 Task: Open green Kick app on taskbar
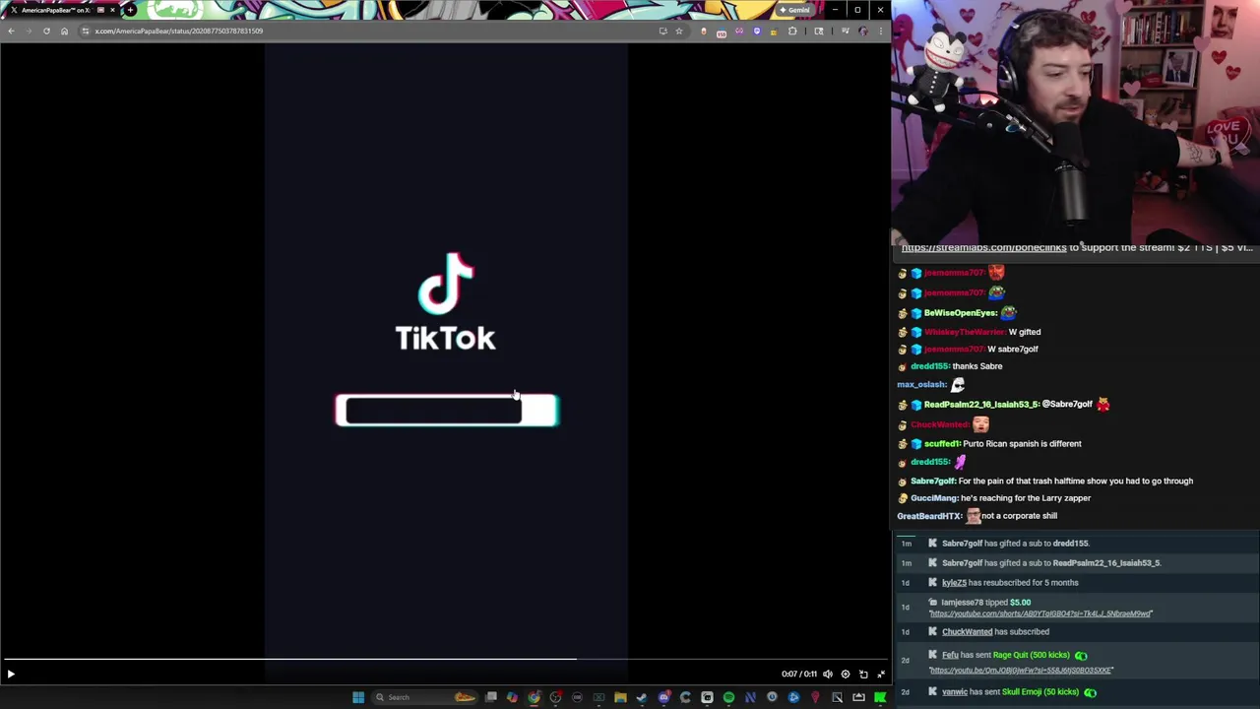880,697
